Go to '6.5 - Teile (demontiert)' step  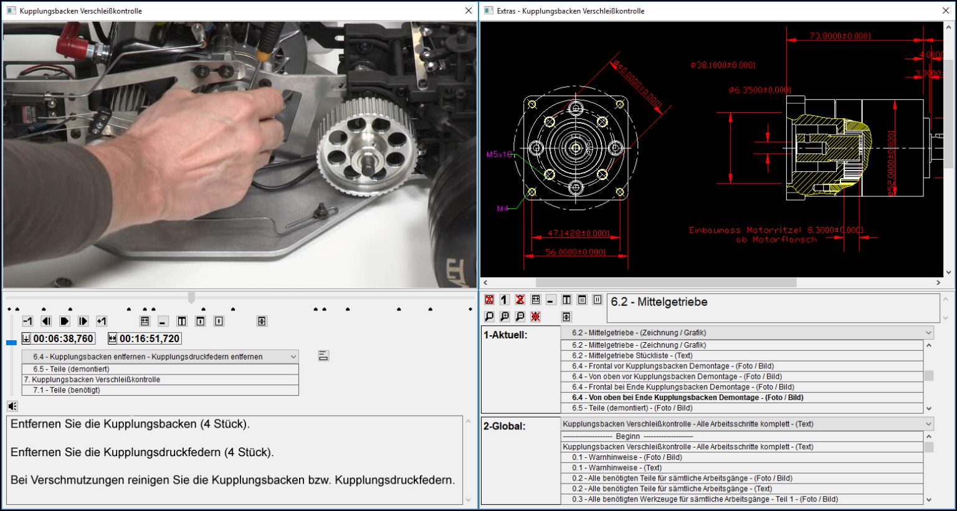click(x=71, y=369)
